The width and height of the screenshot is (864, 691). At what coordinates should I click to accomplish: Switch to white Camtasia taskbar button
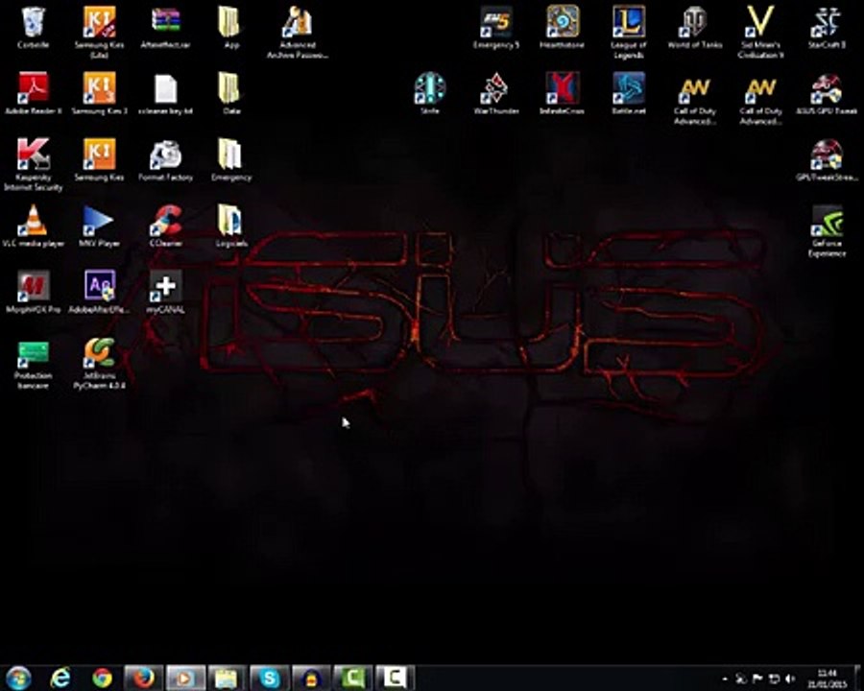click(x=395, y=678)
